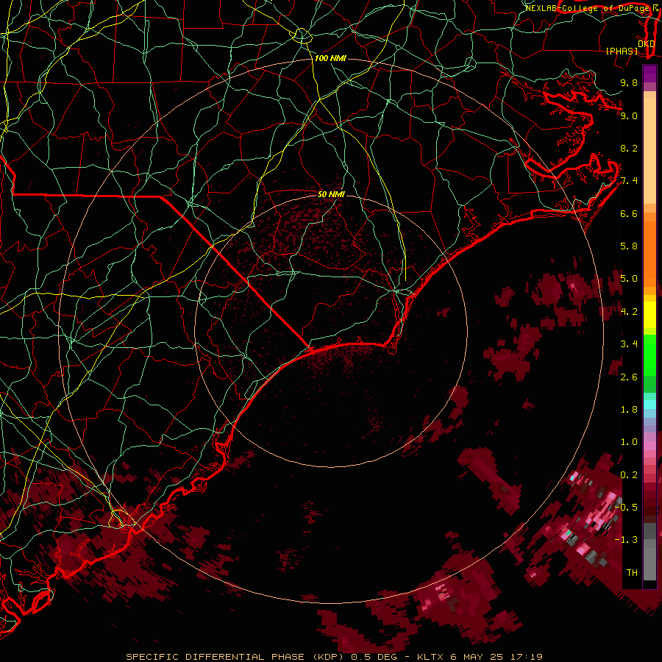Click the bright green colorbar segment
The width and height of the screenshot is (662, 662).
pyautogui.click(x=649, y=355)
